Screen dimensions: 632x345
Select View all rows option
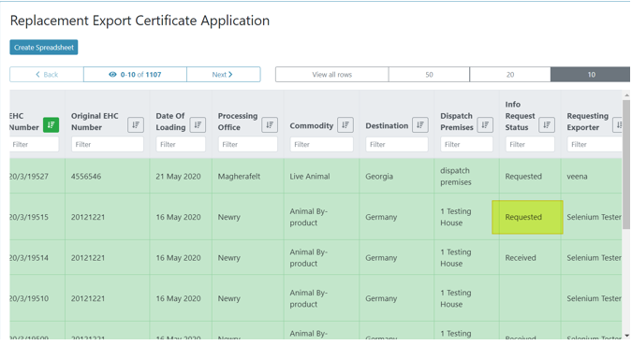(x=331, y=75)
